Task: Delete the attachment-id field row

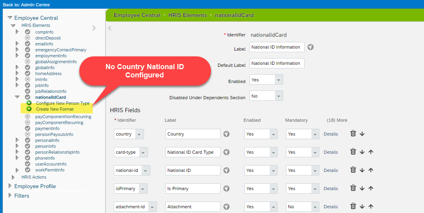Action: tap(353, 206)
